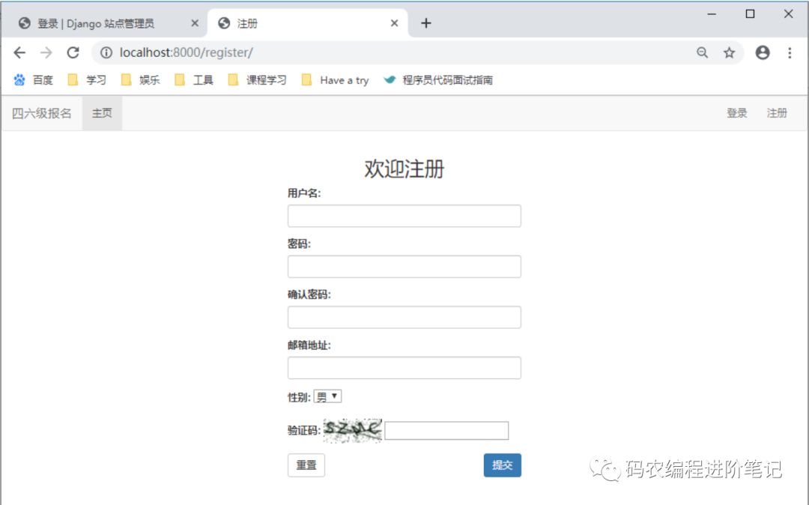This screenshot has width=809, height=505.
Task: Open a new tab with plus button
Action: click(x=426, y=23)
